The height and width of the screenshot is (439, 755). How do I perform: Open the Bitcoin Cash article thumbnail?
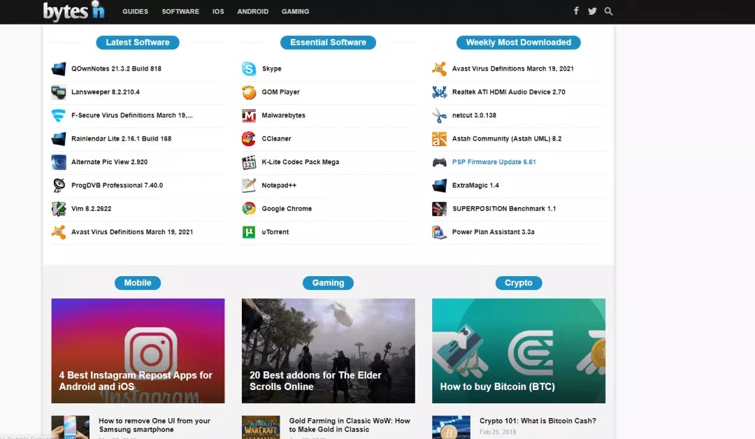coord(451,427)
